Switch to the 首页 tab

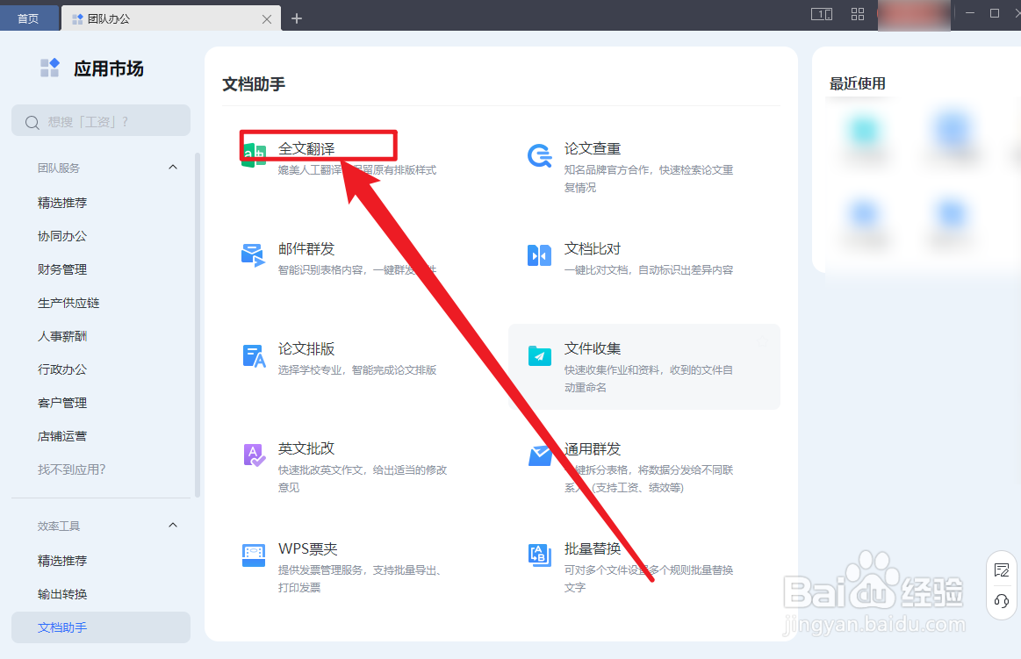point(28,17)
